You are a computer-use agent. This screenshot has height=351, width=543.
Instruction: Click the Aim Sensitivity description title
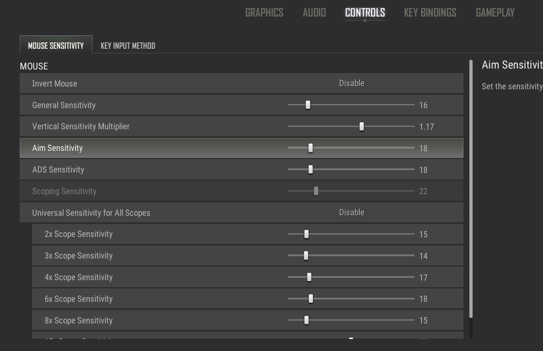tap(512, 65)
